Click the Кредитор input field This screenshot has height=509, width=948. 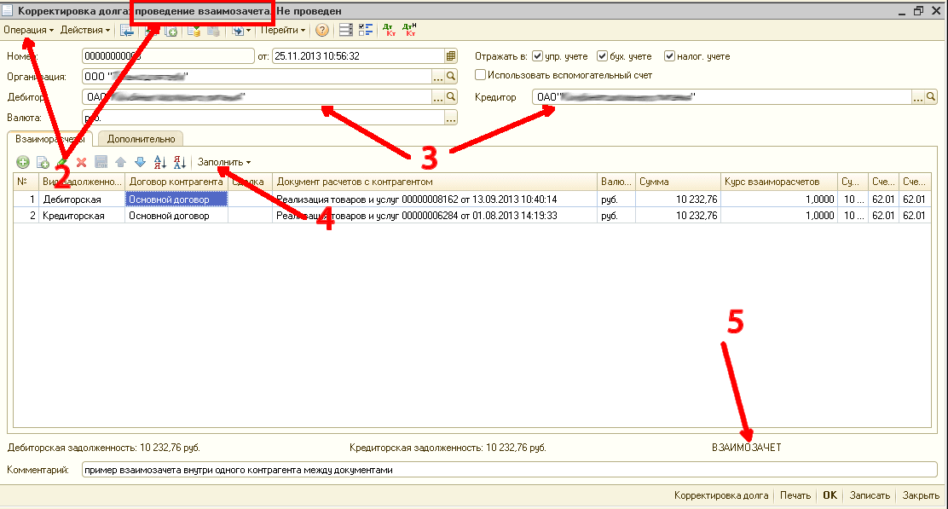click(x=721, y=96)
